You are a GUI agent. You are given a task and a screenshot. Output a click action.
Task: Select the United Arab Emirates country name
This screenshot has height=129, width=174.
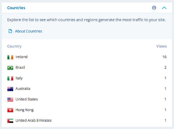click(34, 120)
